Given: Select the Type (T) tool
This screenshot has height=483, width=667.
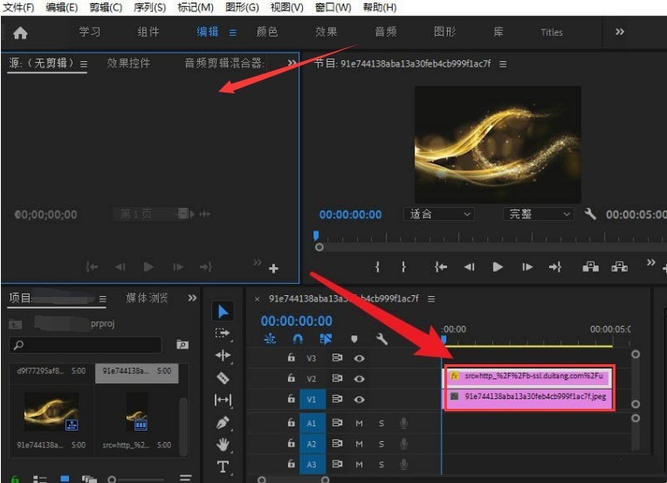Looking at the screenshot, I should 223,467.
